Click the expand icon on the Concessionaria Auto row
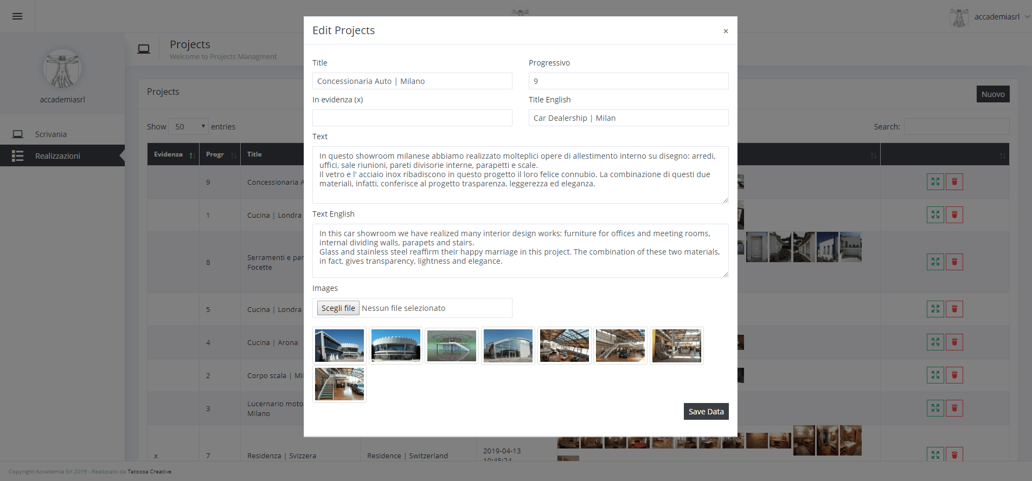 (x=935, y=181)
